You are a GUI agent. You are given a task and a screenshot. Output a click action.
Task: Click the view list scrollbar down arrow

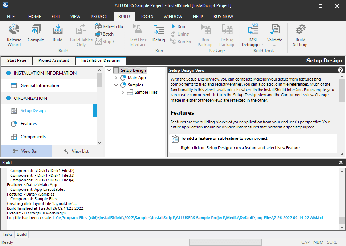pyautogui.click(x=99, y=142)
